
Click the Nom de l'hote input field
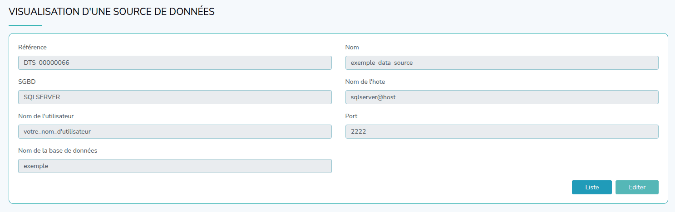(x=502, y=97)
